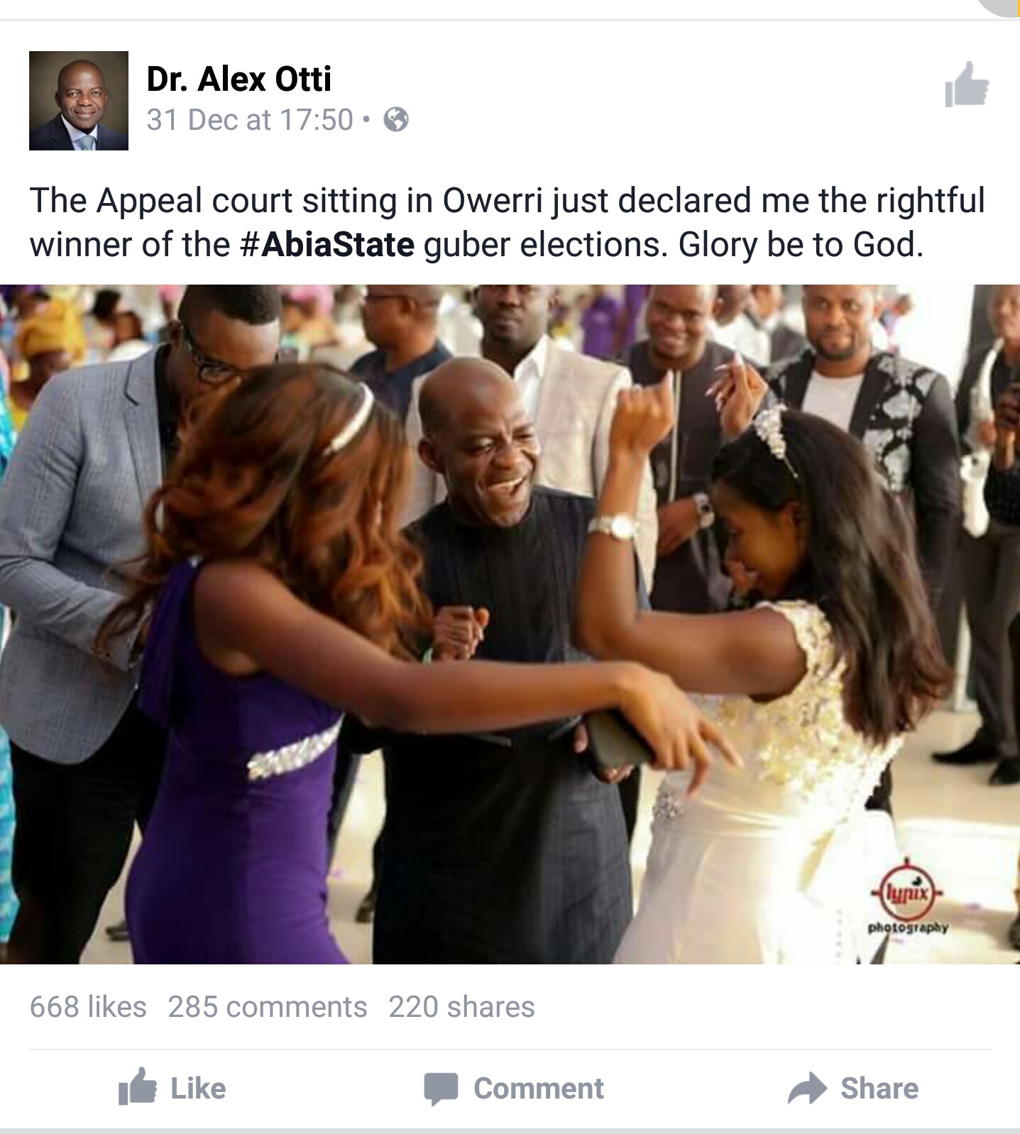Tap the post text about Appeal court
The image size is (1020, 1134).
pyautogui.click(x=507, y=222)
